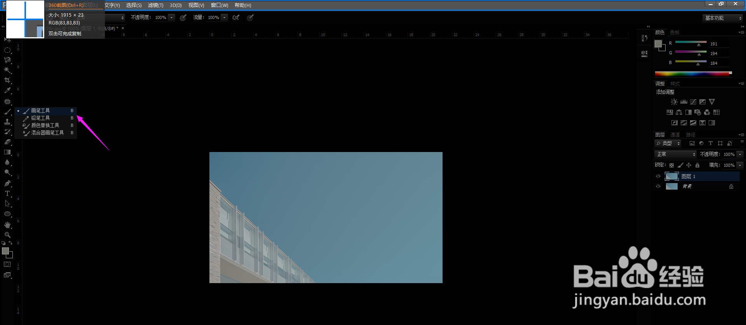Select the Crop tool
Viewport: 746px width, 325px height.
[7, 80]
